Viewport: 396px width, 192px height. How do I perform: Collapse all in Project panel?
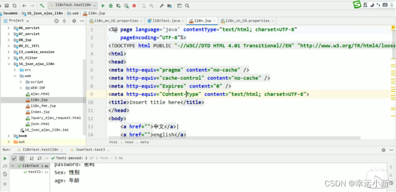click(64, 21)
